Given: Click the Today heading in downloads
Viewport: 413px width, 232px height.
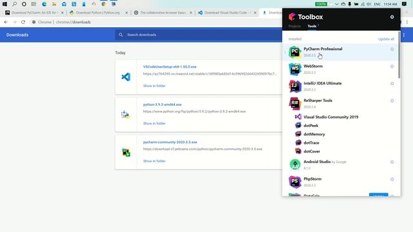Looking at the screenshot, I should click(120, 53).
